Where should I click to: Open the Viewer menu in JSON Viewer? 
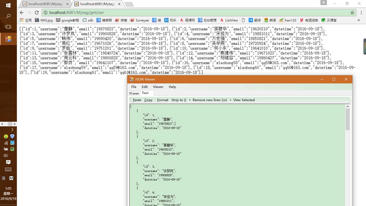[158, 87]
